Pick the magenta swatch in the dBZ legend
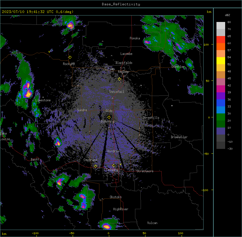The width and height of the screenshot is (242, 237). tap(221, 89)
